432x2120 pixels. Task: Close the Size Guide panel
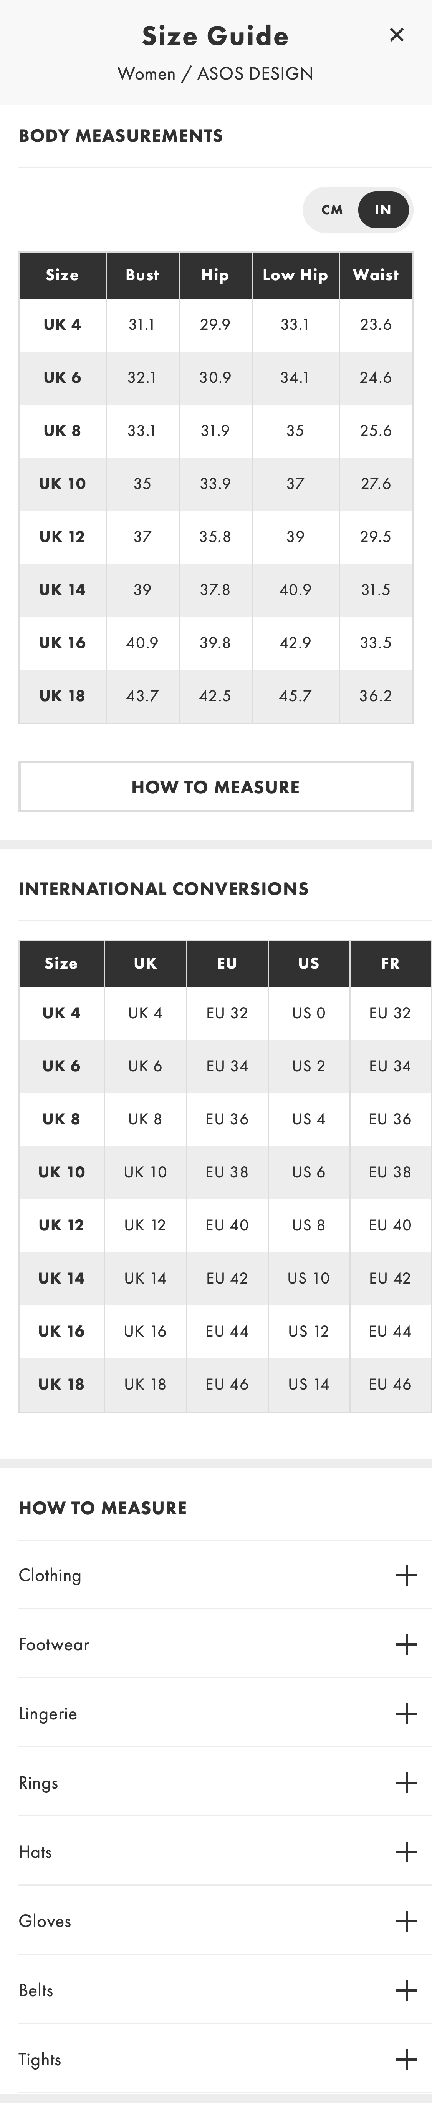pyautogui.click(x=397, y=35)
